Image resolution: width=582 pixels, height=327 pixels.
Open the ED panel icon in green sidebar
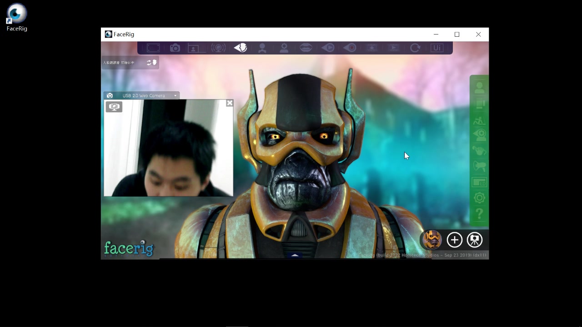(479, 183)
